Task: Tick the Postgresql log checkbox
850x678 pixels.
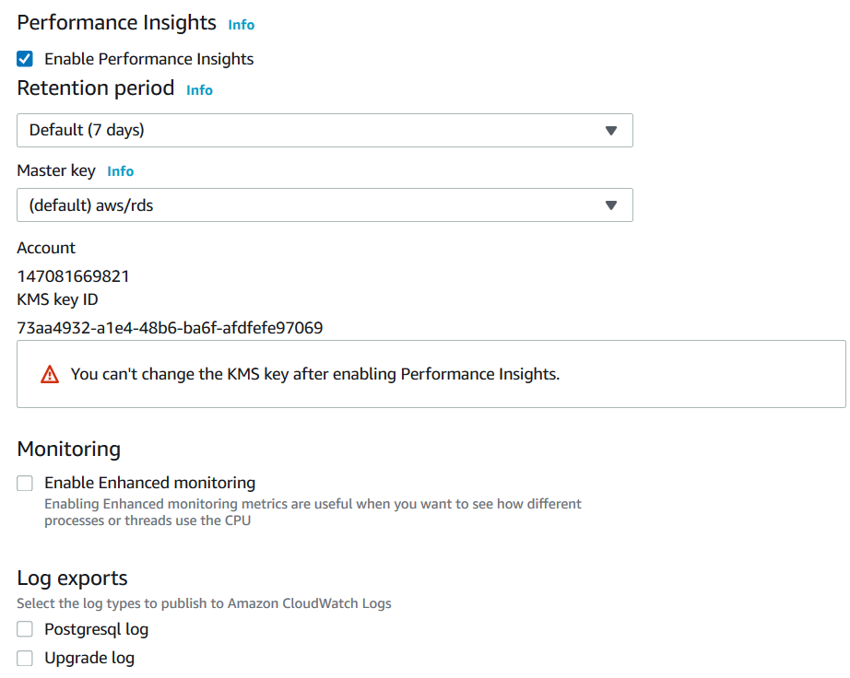Action: pos(26,629)
